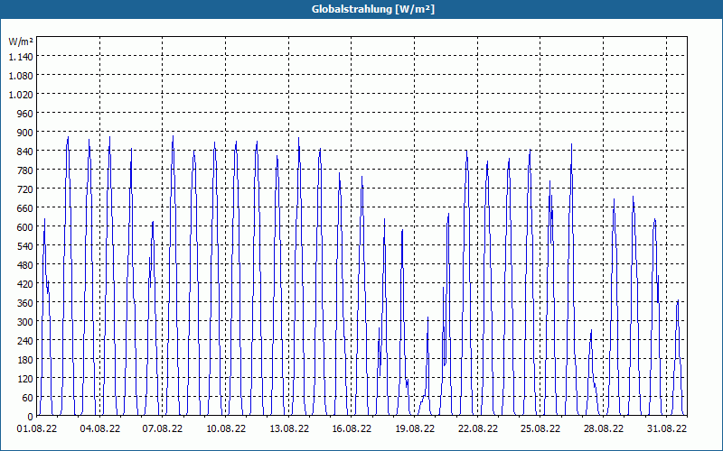Click the 480 y-axis value
Viewport: 723px width, 451px height.
25,264
